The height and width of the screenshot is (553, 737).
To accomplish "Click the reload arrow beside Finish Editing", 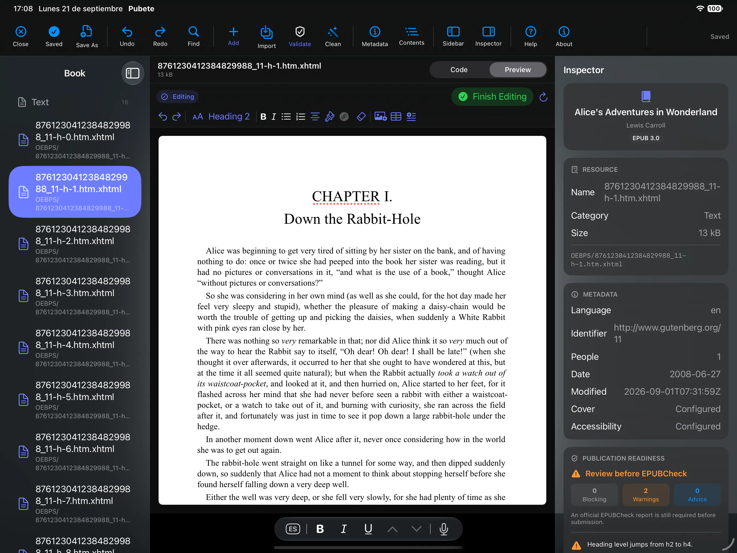I will point(543,97).
